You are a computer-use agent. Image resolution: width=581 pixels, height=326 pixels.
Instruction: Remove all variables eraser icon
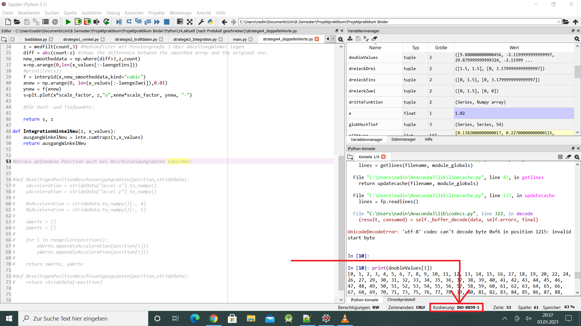click(x=375, y=39)
